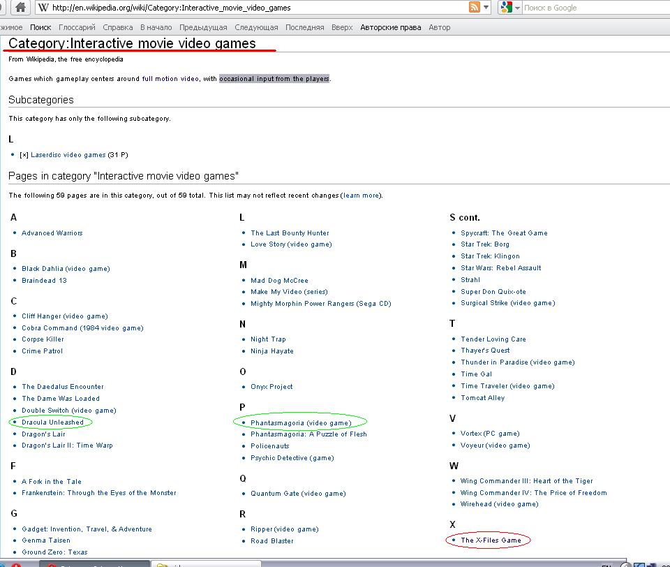The width and height of the screenshot is (670, 567).
Task: Open Авторские права navigation item
Action: coord(391,27)
